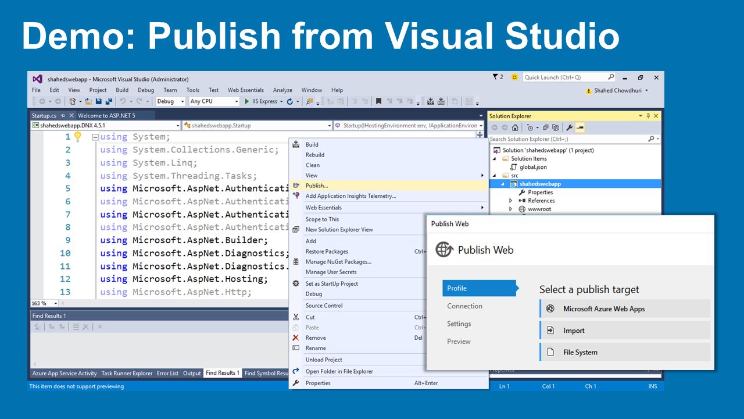Open the notifications flag icon
Viewport: 744px width, 419px height.
[495, 77]
